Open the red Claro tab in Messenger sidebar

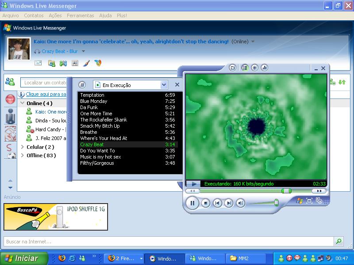click(x=10, y=99)
